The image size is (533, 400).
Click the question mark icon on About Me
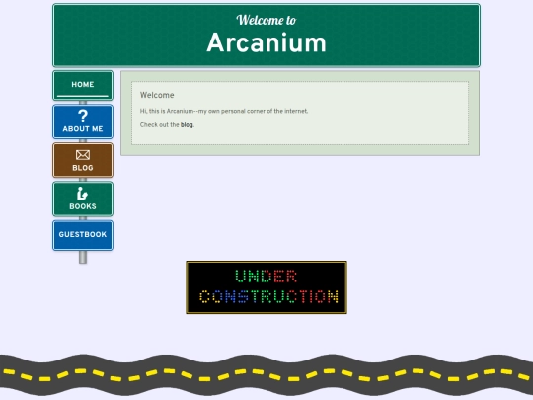click(x=83, y=116)
